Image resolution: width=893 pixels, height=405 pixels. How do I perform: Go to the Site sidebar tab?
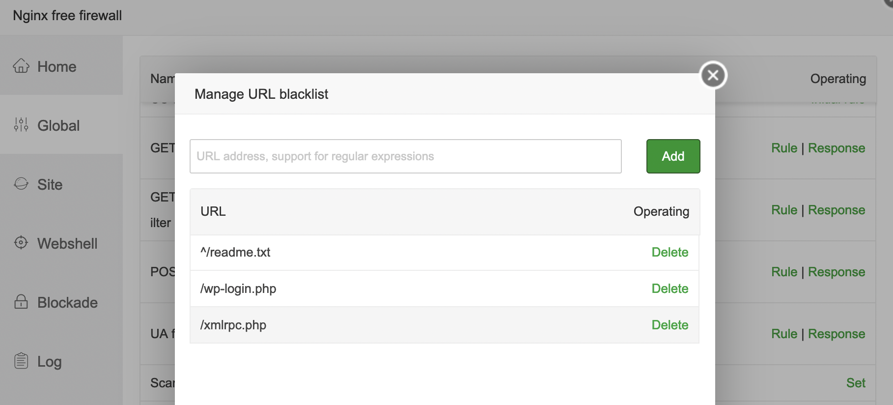50,184
